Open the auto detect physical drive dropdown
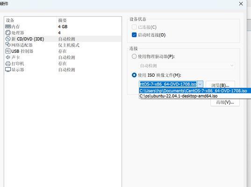 tap(187, 65)
